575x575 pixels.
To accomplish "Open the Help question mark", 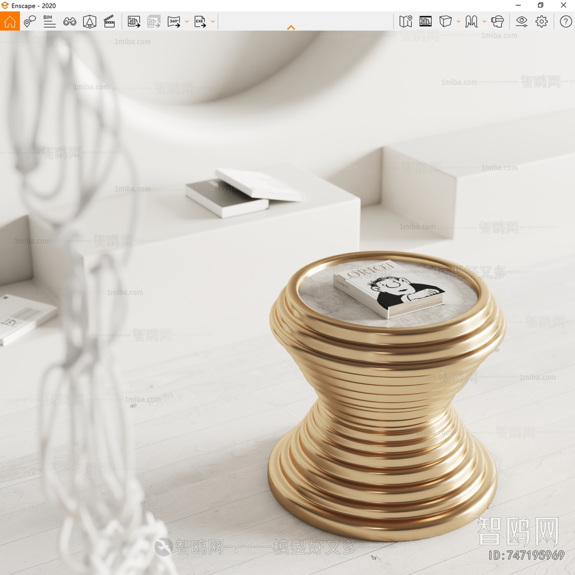I will [x=566, y=22].
